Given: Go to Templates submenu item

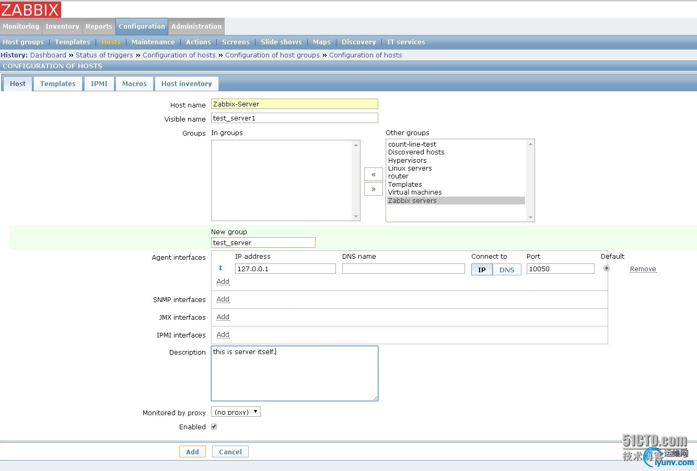Looking at the screenshot, I should pos(73,42).
